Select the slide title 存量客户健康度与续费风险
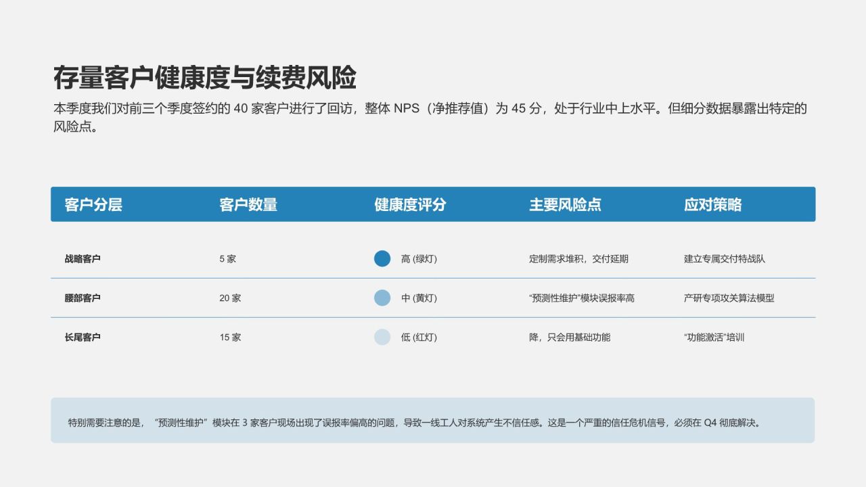Screen dimensions: 866x487 click(205, 78)
